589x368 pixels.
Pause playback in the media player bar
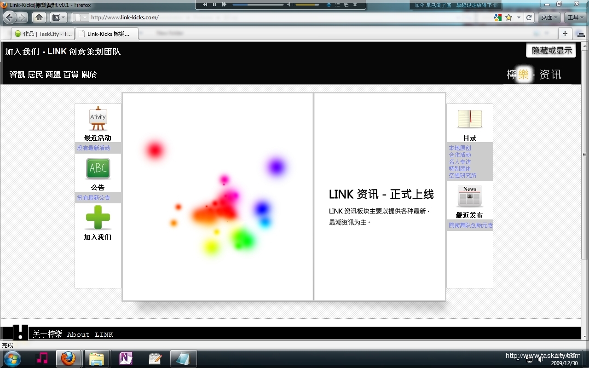click(x=214, y=5)
